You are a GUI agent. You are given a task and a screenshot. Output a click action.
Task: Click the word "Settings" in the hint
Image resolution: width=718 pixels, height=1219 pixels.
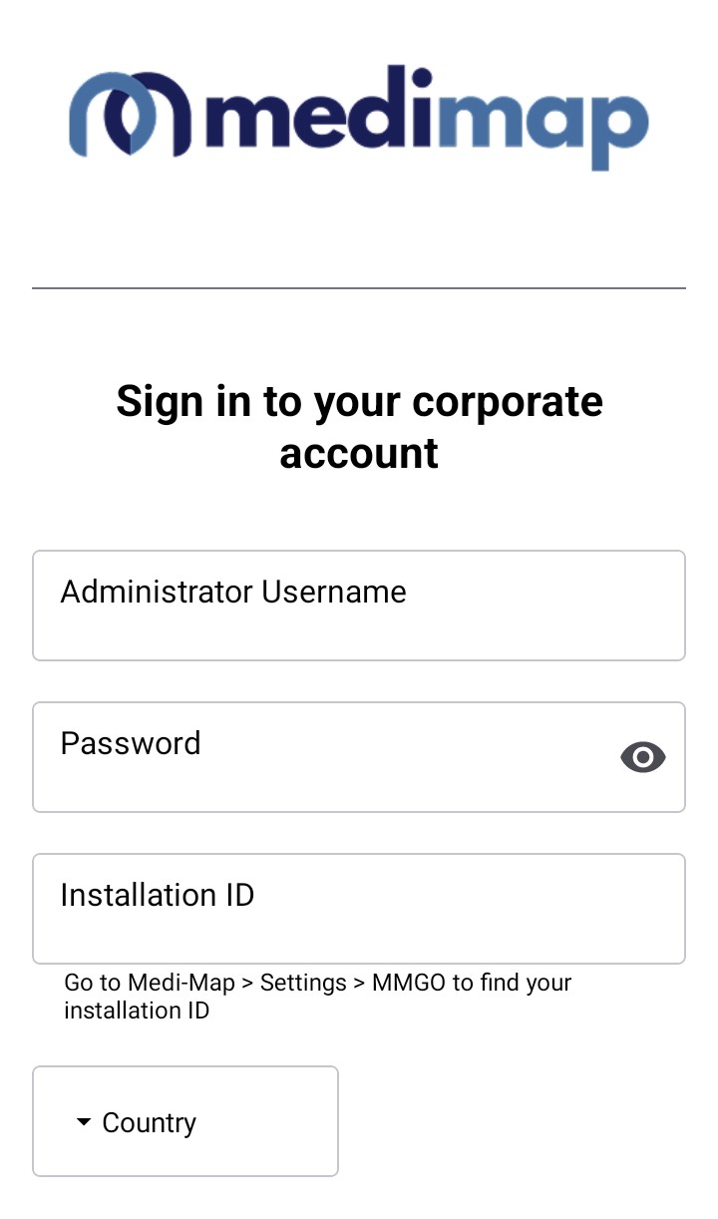point(303,983)
